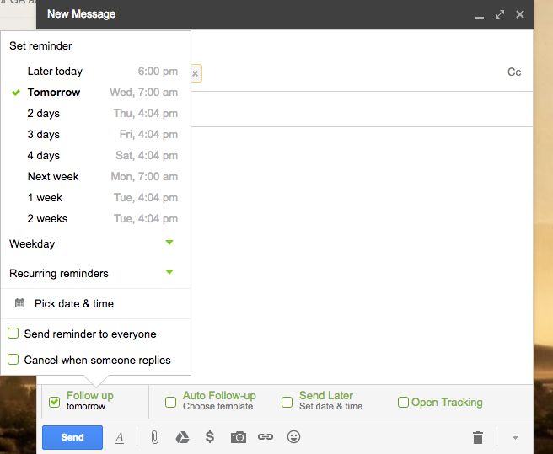Select the Later today reminder
The width and height of the screenshot is (553, 454).
pos(55,72)
